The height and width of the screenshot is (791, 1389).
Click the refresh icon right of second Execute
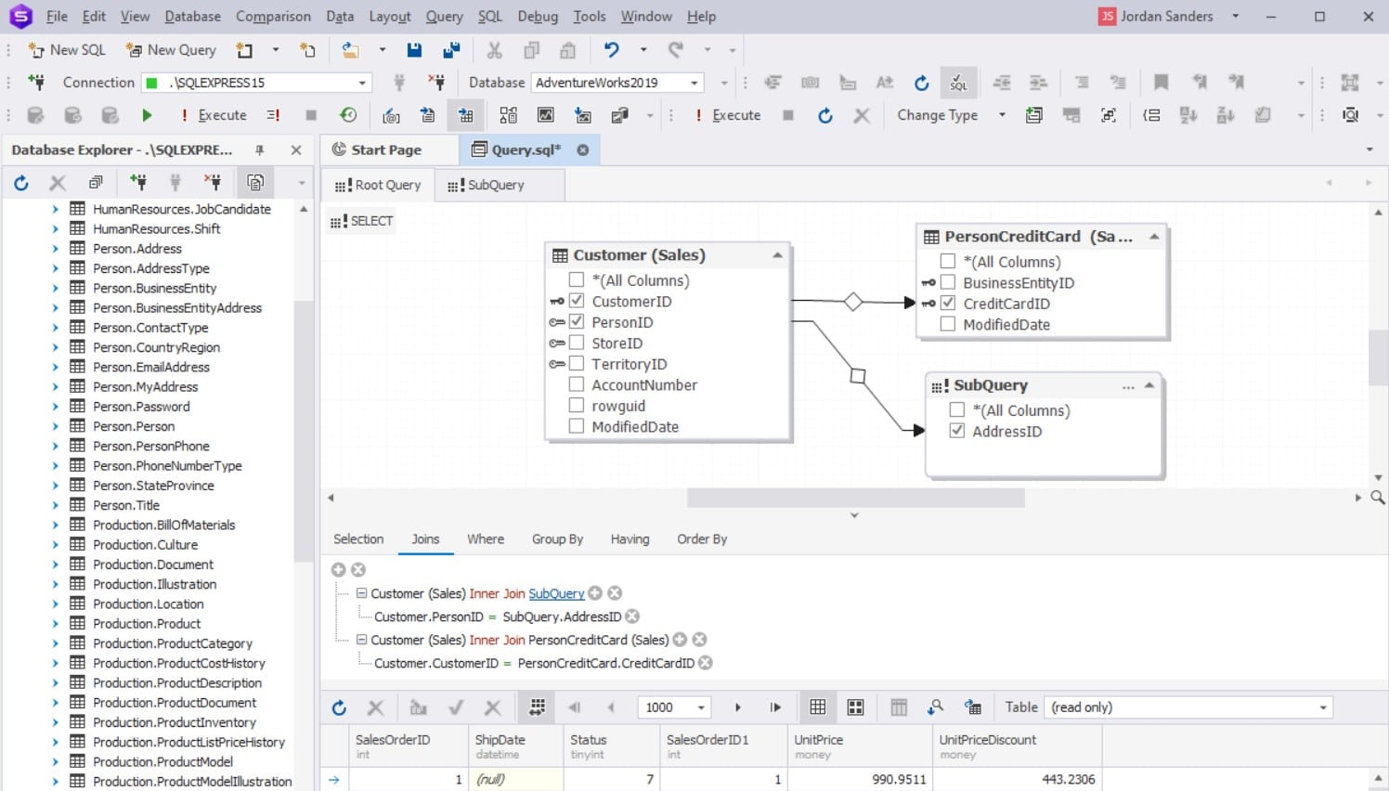pyautogui.click(x=824, y=115)
